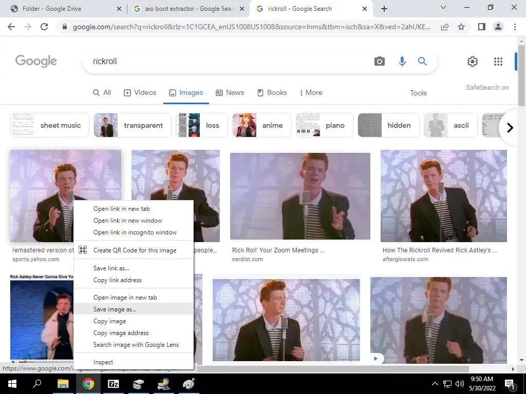Reload the current page
The height and width of the screenshot is (394, 526).
pyautogui.click(x=44, y=27)
